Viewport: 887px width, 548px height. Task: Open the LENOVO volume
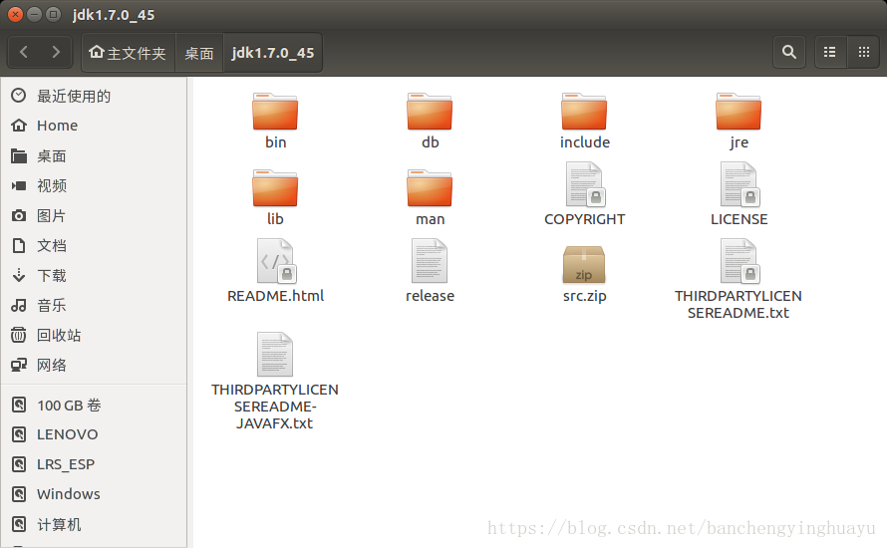pyautogui.click(x=94, y=434)
